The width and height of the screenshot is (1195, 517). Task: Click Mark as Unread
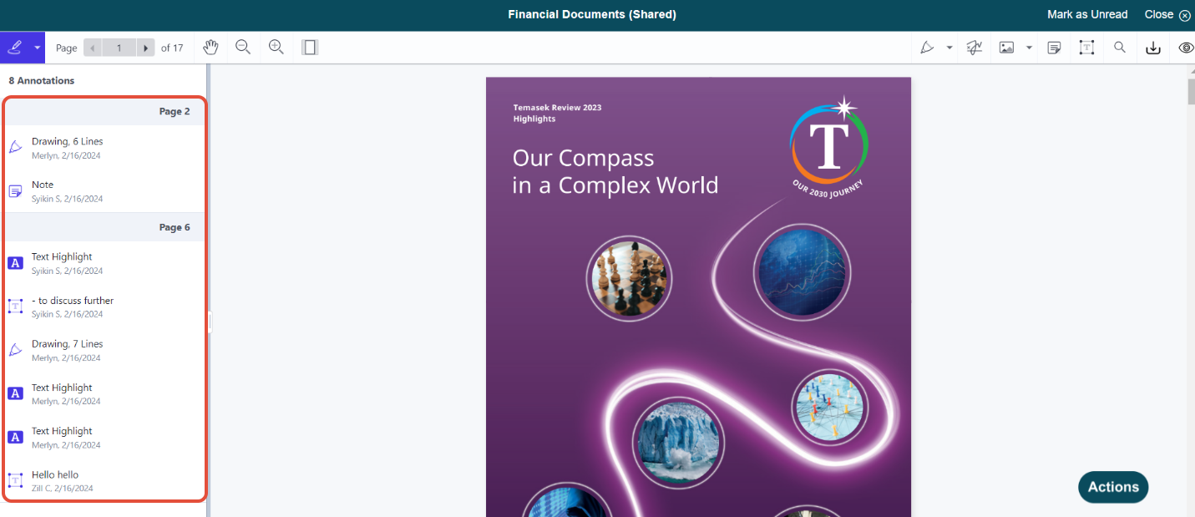tap(1087, 14)
